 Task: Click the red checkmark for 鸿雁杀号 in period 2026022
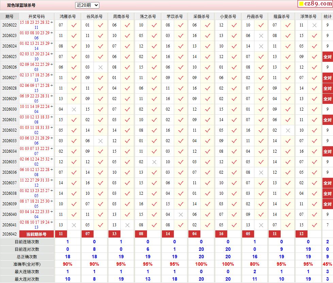(74, 25)
